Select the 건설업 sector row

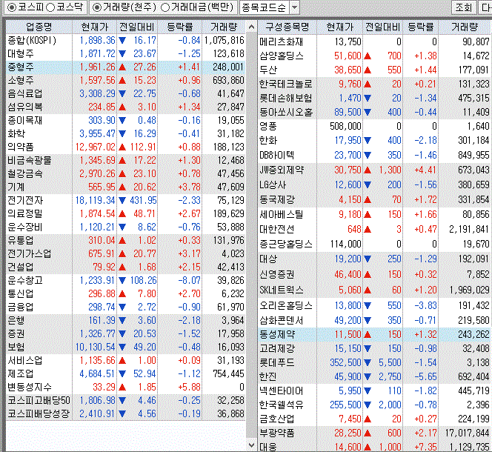125,267
